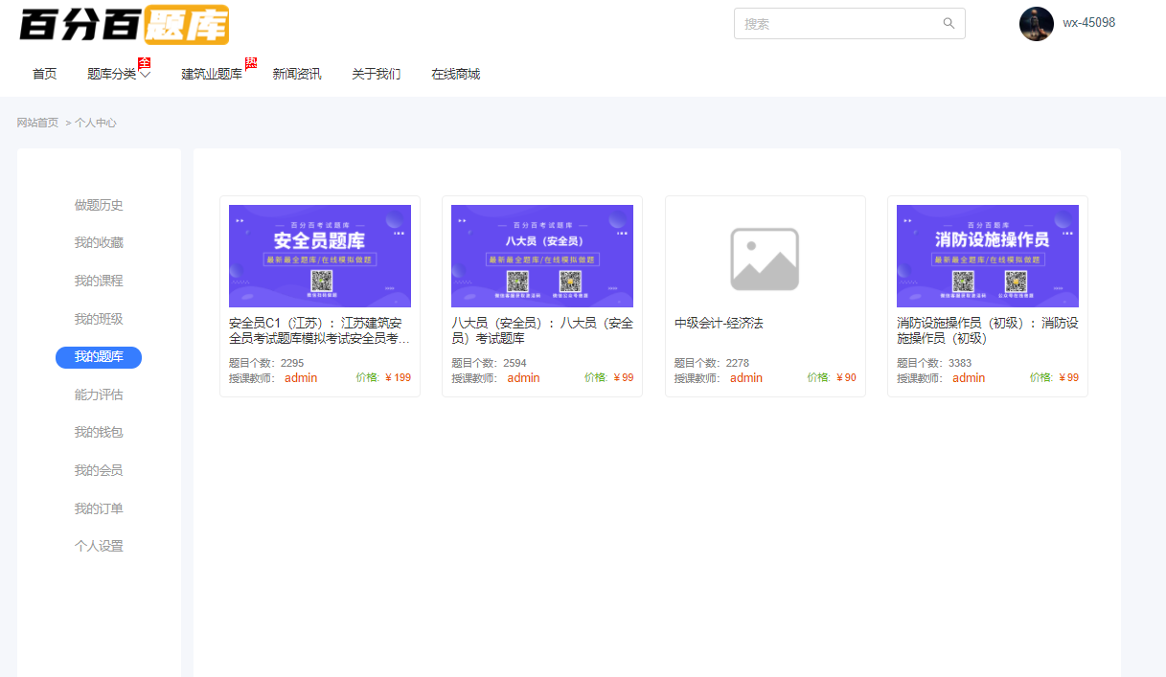Screen dimensions: 1166x677
Task: Click the 消防设施操作员（初级）title
Action: coord(988,331)
